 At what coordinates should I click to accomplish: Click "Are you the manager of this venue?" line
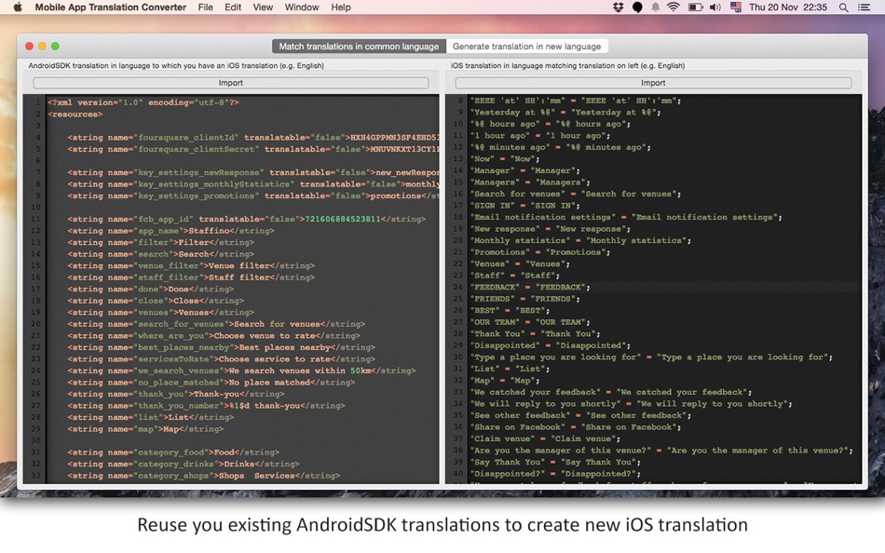pos(662,451)
